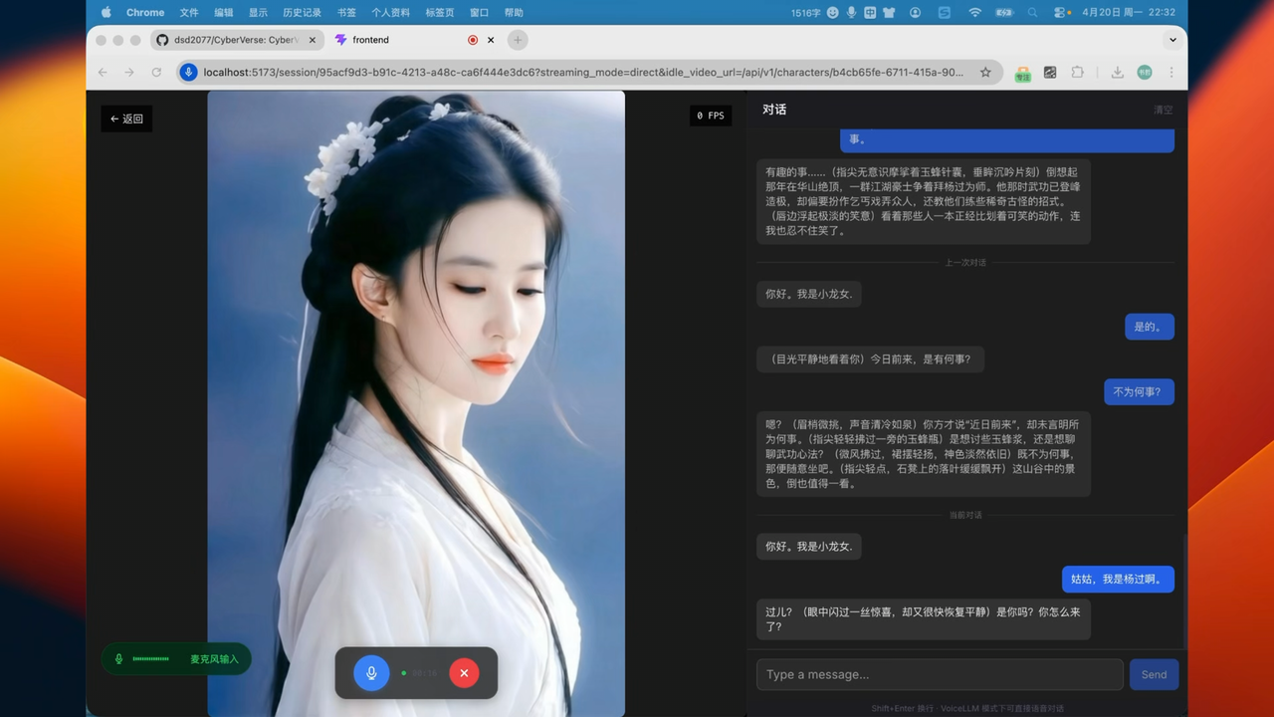Focus the 'Type a message...' input field
This screenshot has height=717, width=1274.
pos(940,674)
